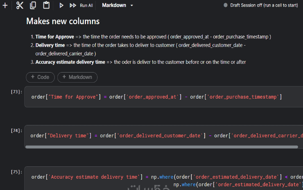Select the [74] execution count label
Screen dimensions: 303x190
tap(16, 131)
